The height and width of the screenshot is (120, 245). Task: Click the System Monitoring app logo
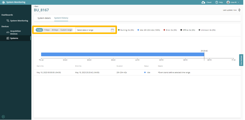point(3,2)
